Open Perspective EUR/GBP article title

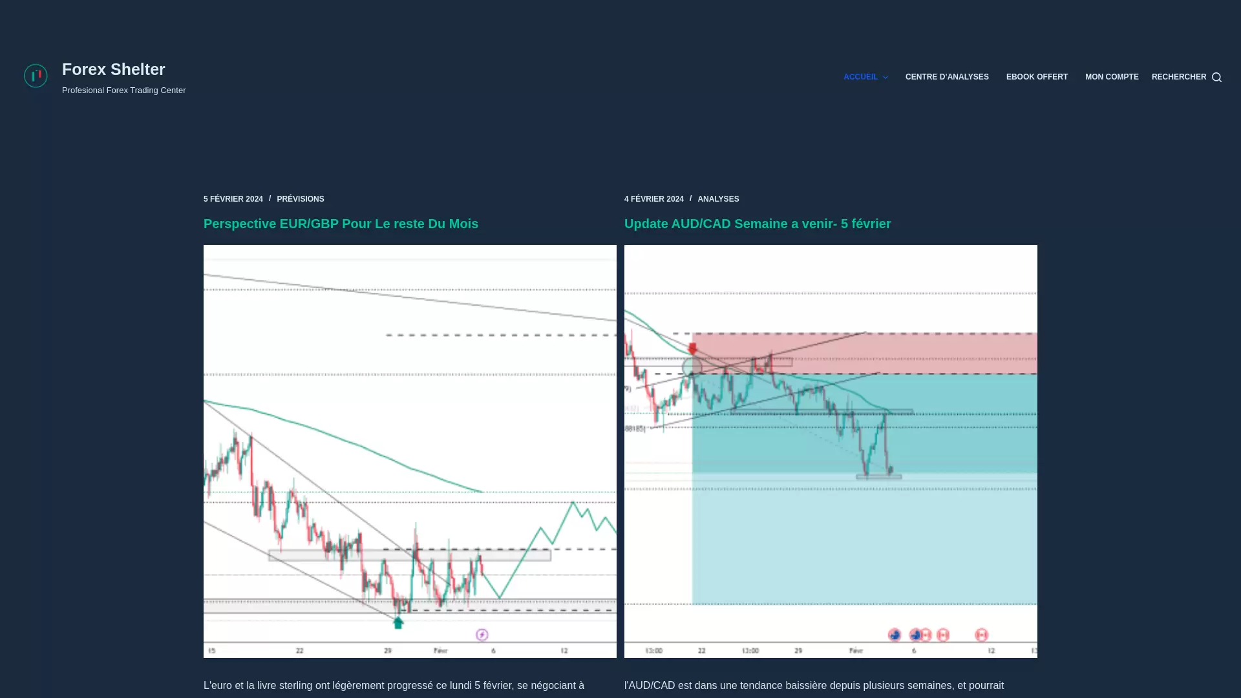(x=341, y=224)
